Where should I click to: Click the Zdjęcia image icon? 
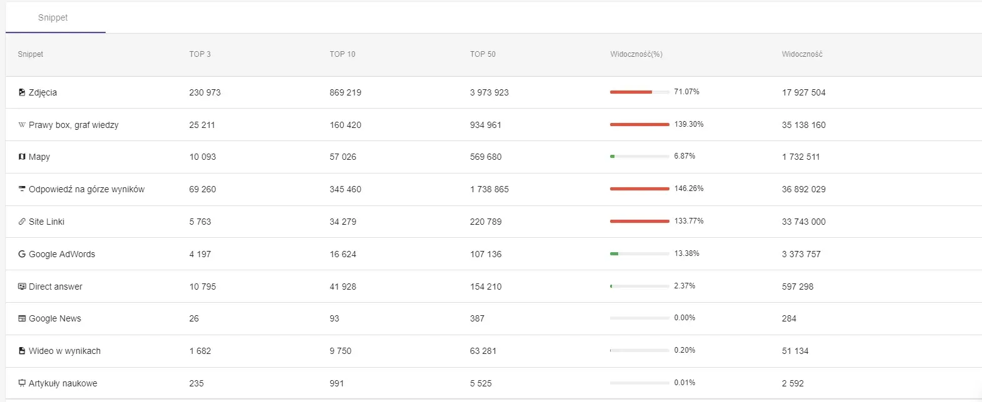tap(22, 92)
